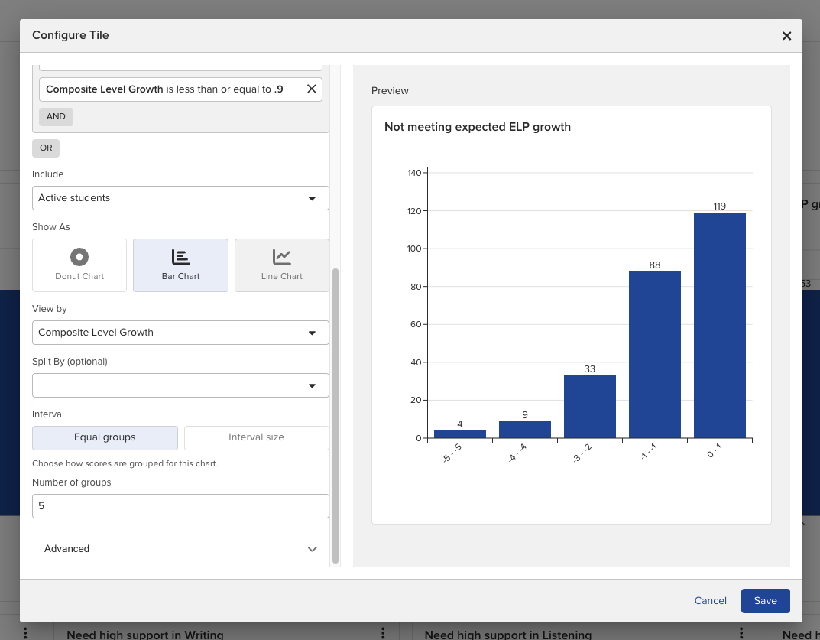This screenshot has height=640, width=820.
Task: Click the 9 bar for -4 - -4
Action: (525, 430)
